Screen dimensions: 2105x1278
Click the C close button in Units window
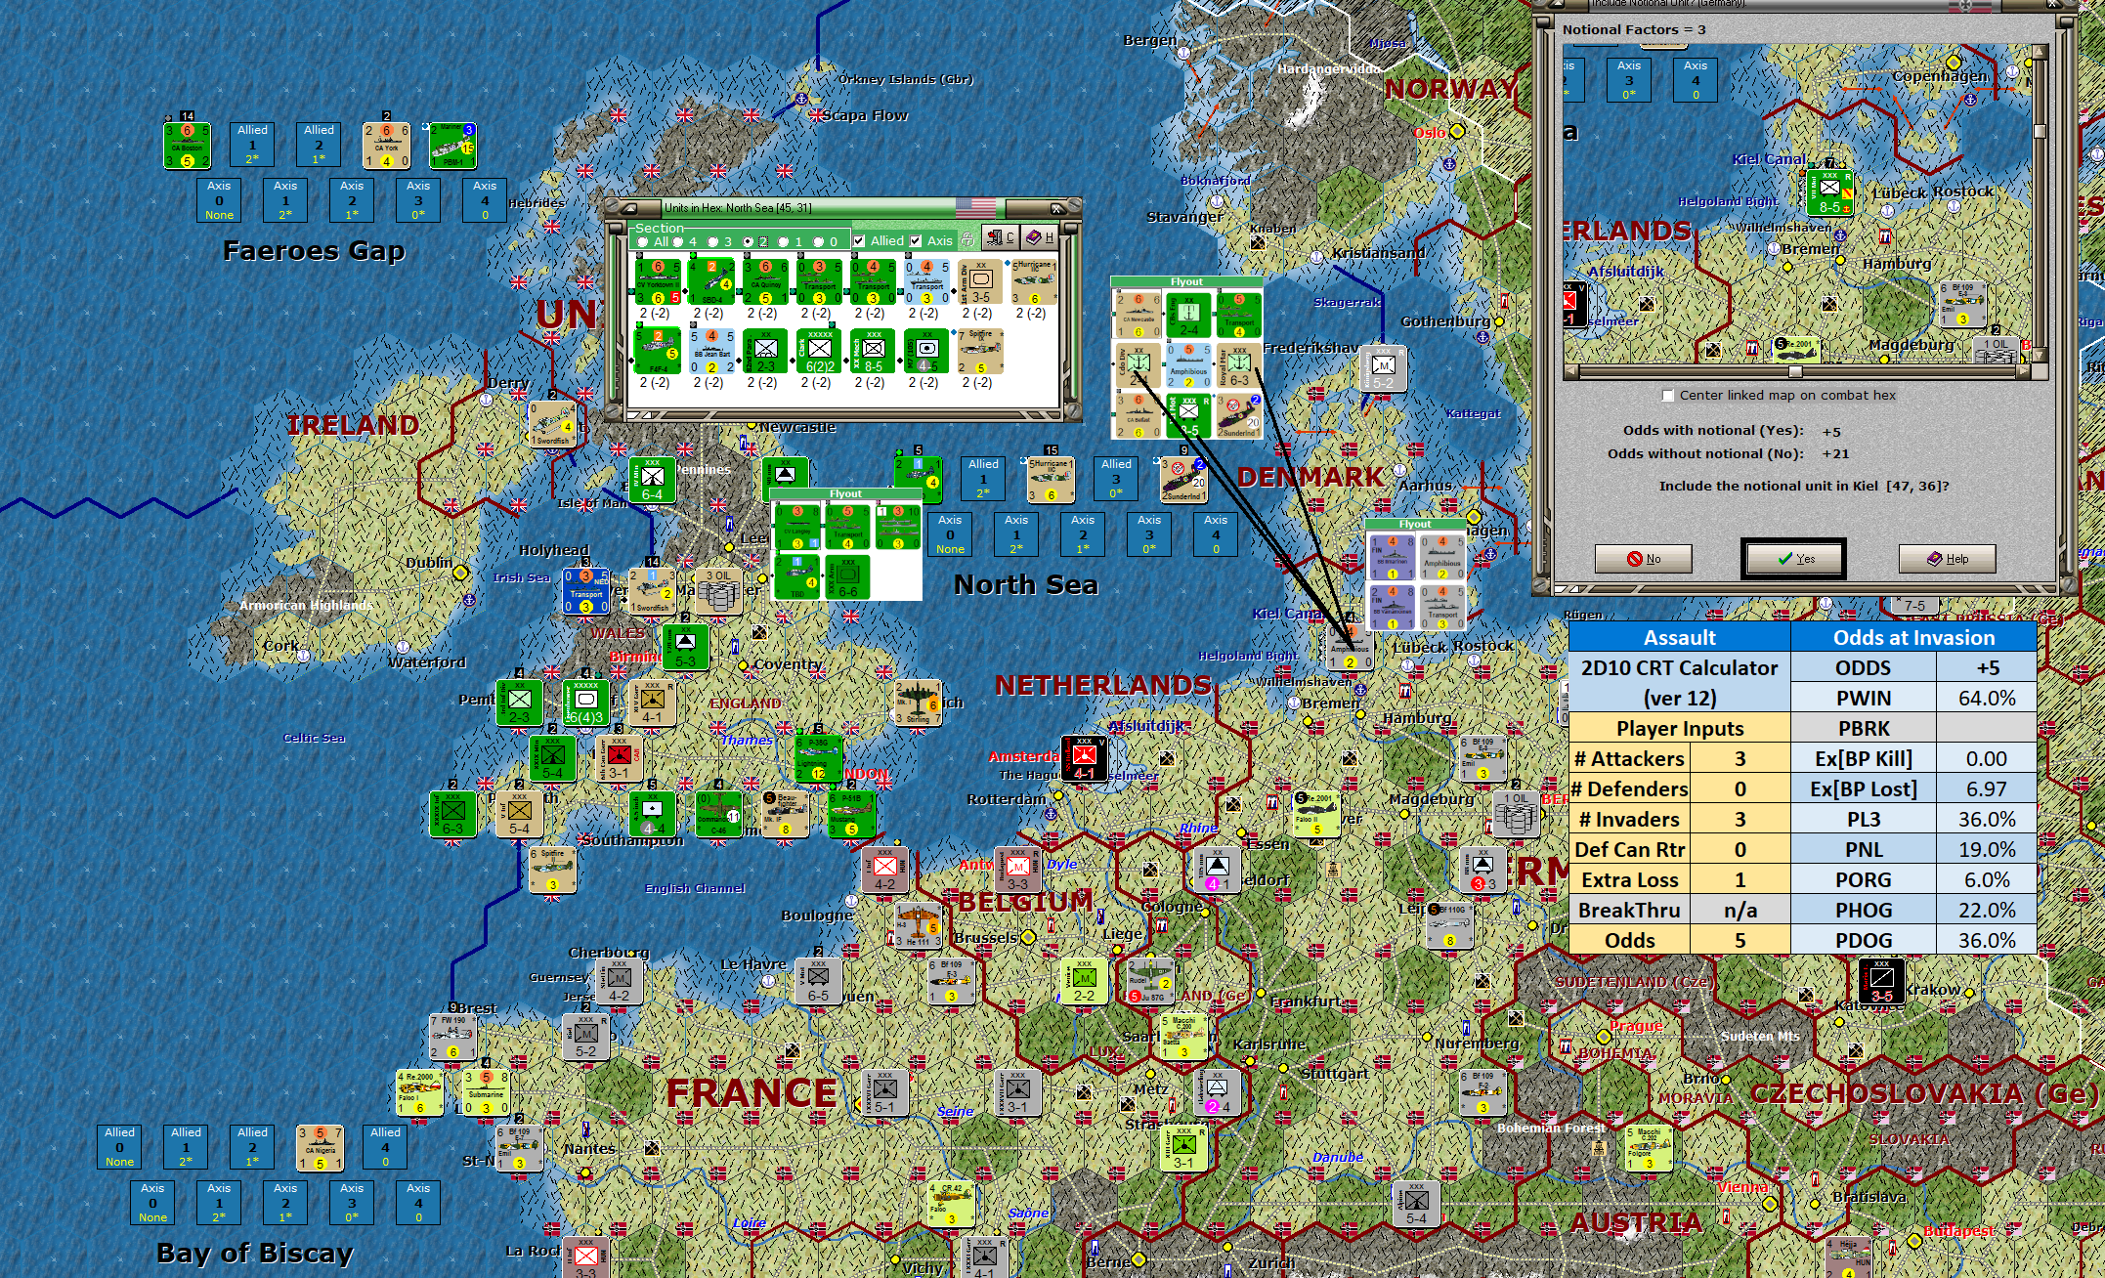[1001, 236]
